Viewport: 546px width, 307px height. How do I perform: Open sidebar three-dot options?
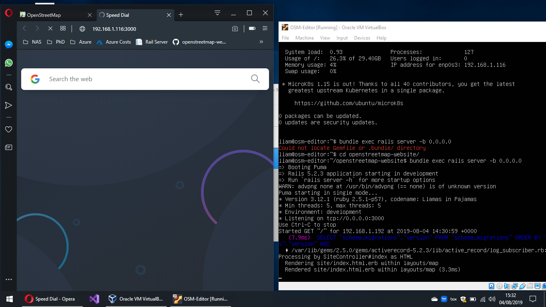pos(9,279)
